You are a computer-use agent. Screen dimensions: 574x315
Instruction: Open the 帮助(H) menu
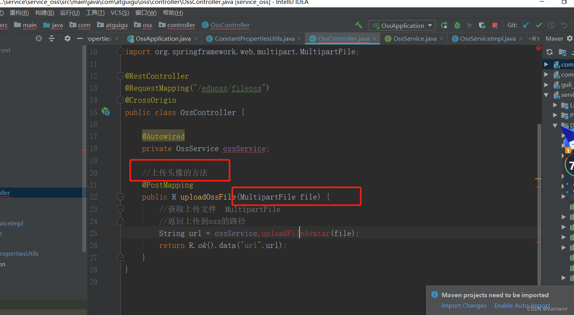point(173,13)
